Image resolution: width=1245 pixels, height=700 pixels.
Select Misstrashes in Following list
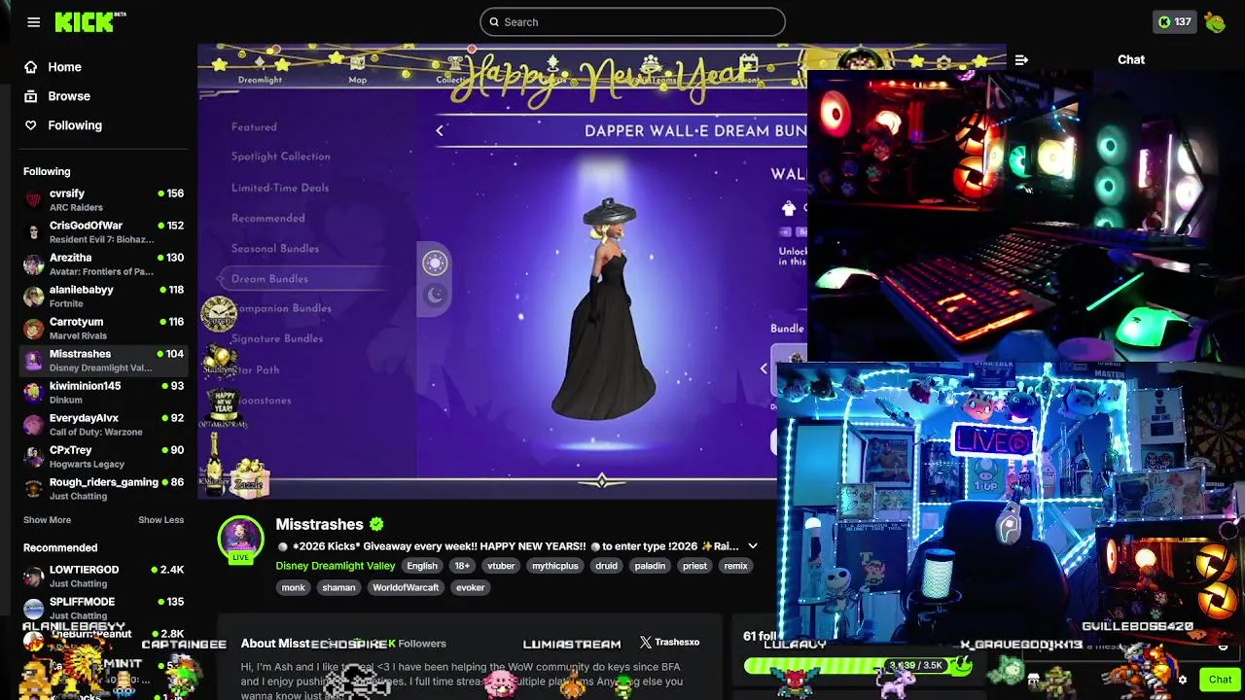click(x=103, y=360)
